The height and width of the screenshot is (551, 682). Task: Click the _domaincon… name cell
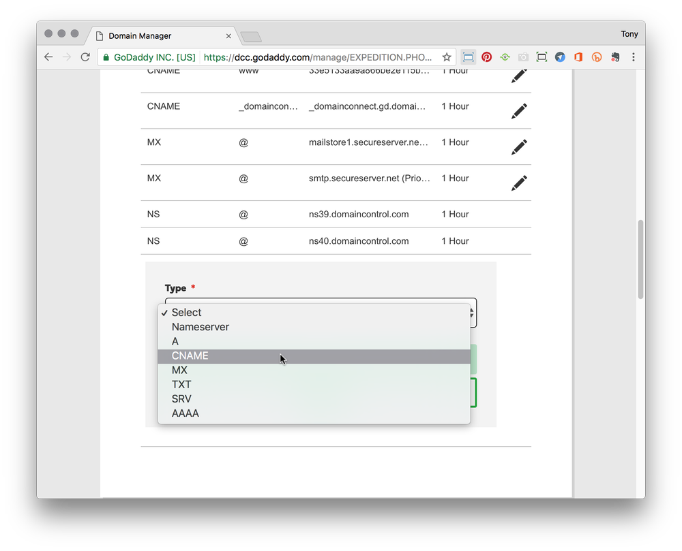[x=268, y=106]
